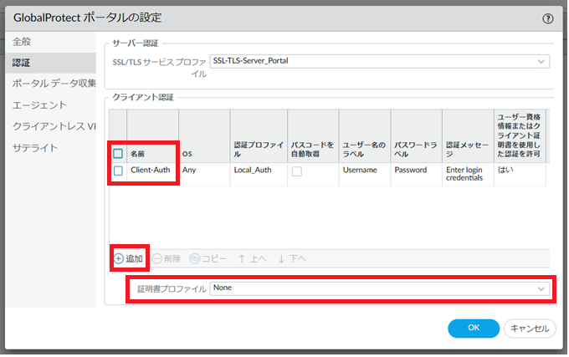Confirm with the OK button
This screenshot has height=357, width=569.
click(x=474, y=328)
